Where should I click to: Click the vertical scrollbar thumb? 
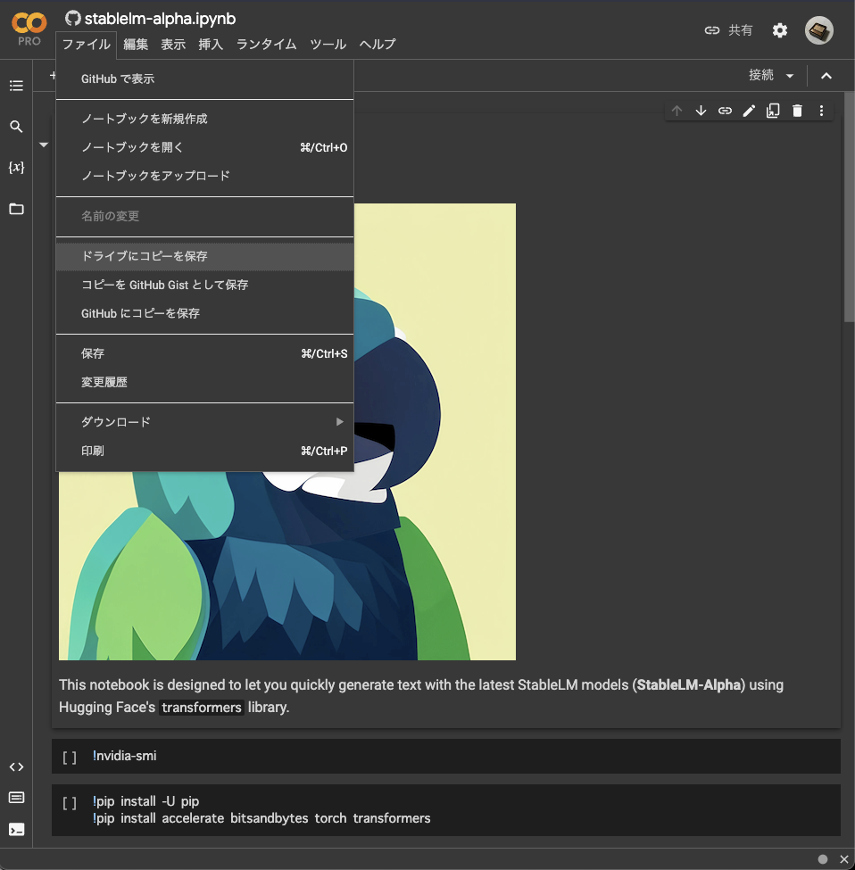click(x=849, y=206)
